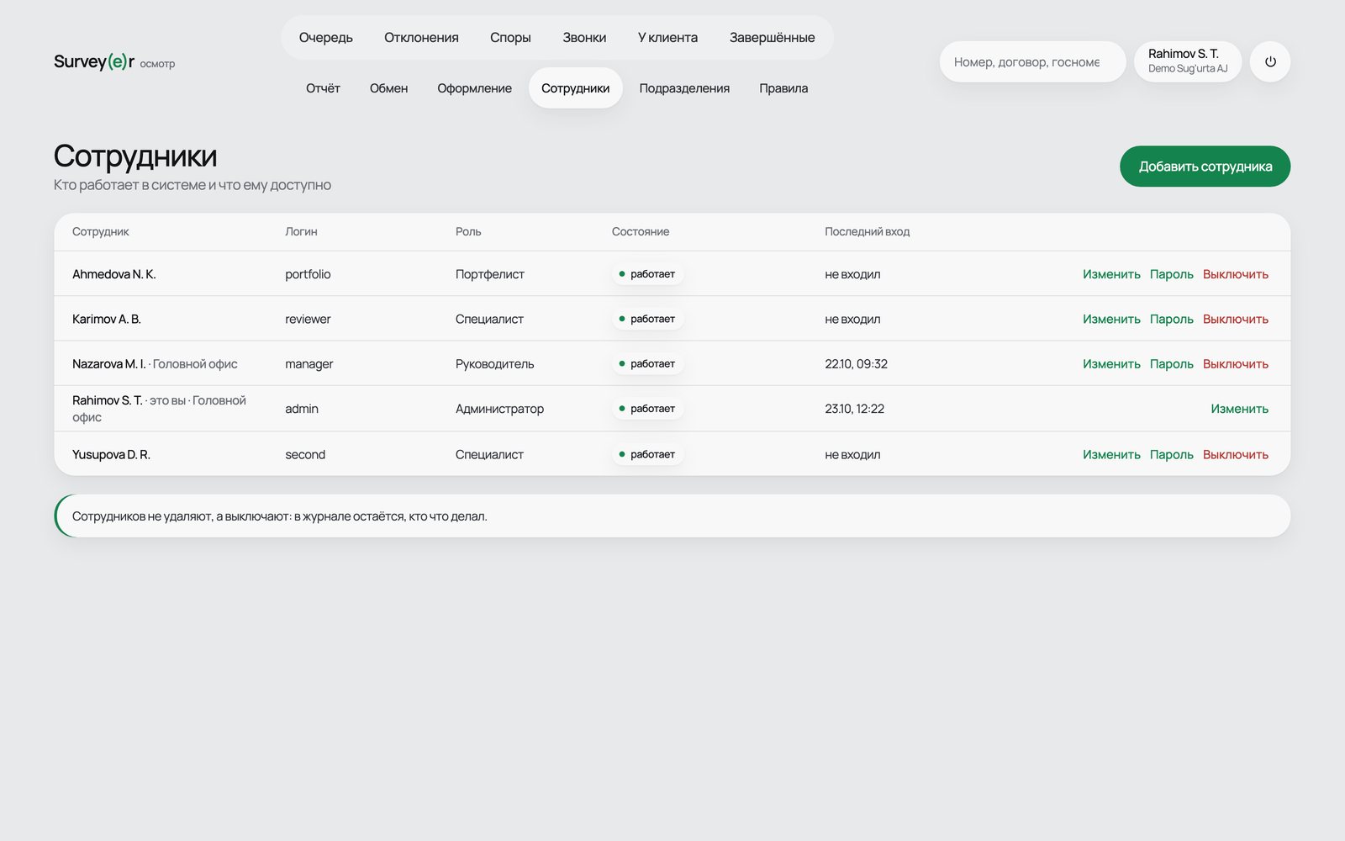The width and height of the screenshot is (1345, 841).
Task: Click the Сотрудник column header
Action: pyautogui.click(x=101, y=231)
